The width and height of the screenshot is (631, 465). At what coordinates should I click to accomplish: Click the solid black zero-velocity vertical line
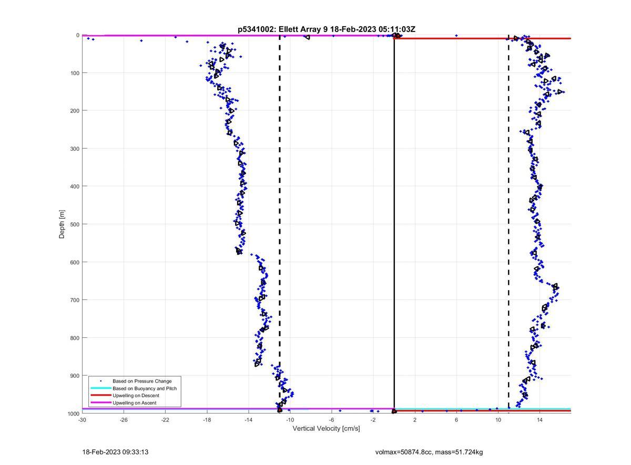click(394, 224)
